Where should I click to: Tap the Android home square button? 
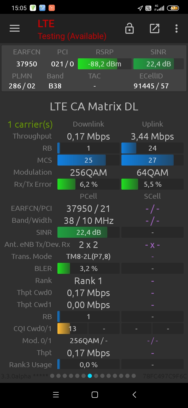click(95, 395)
